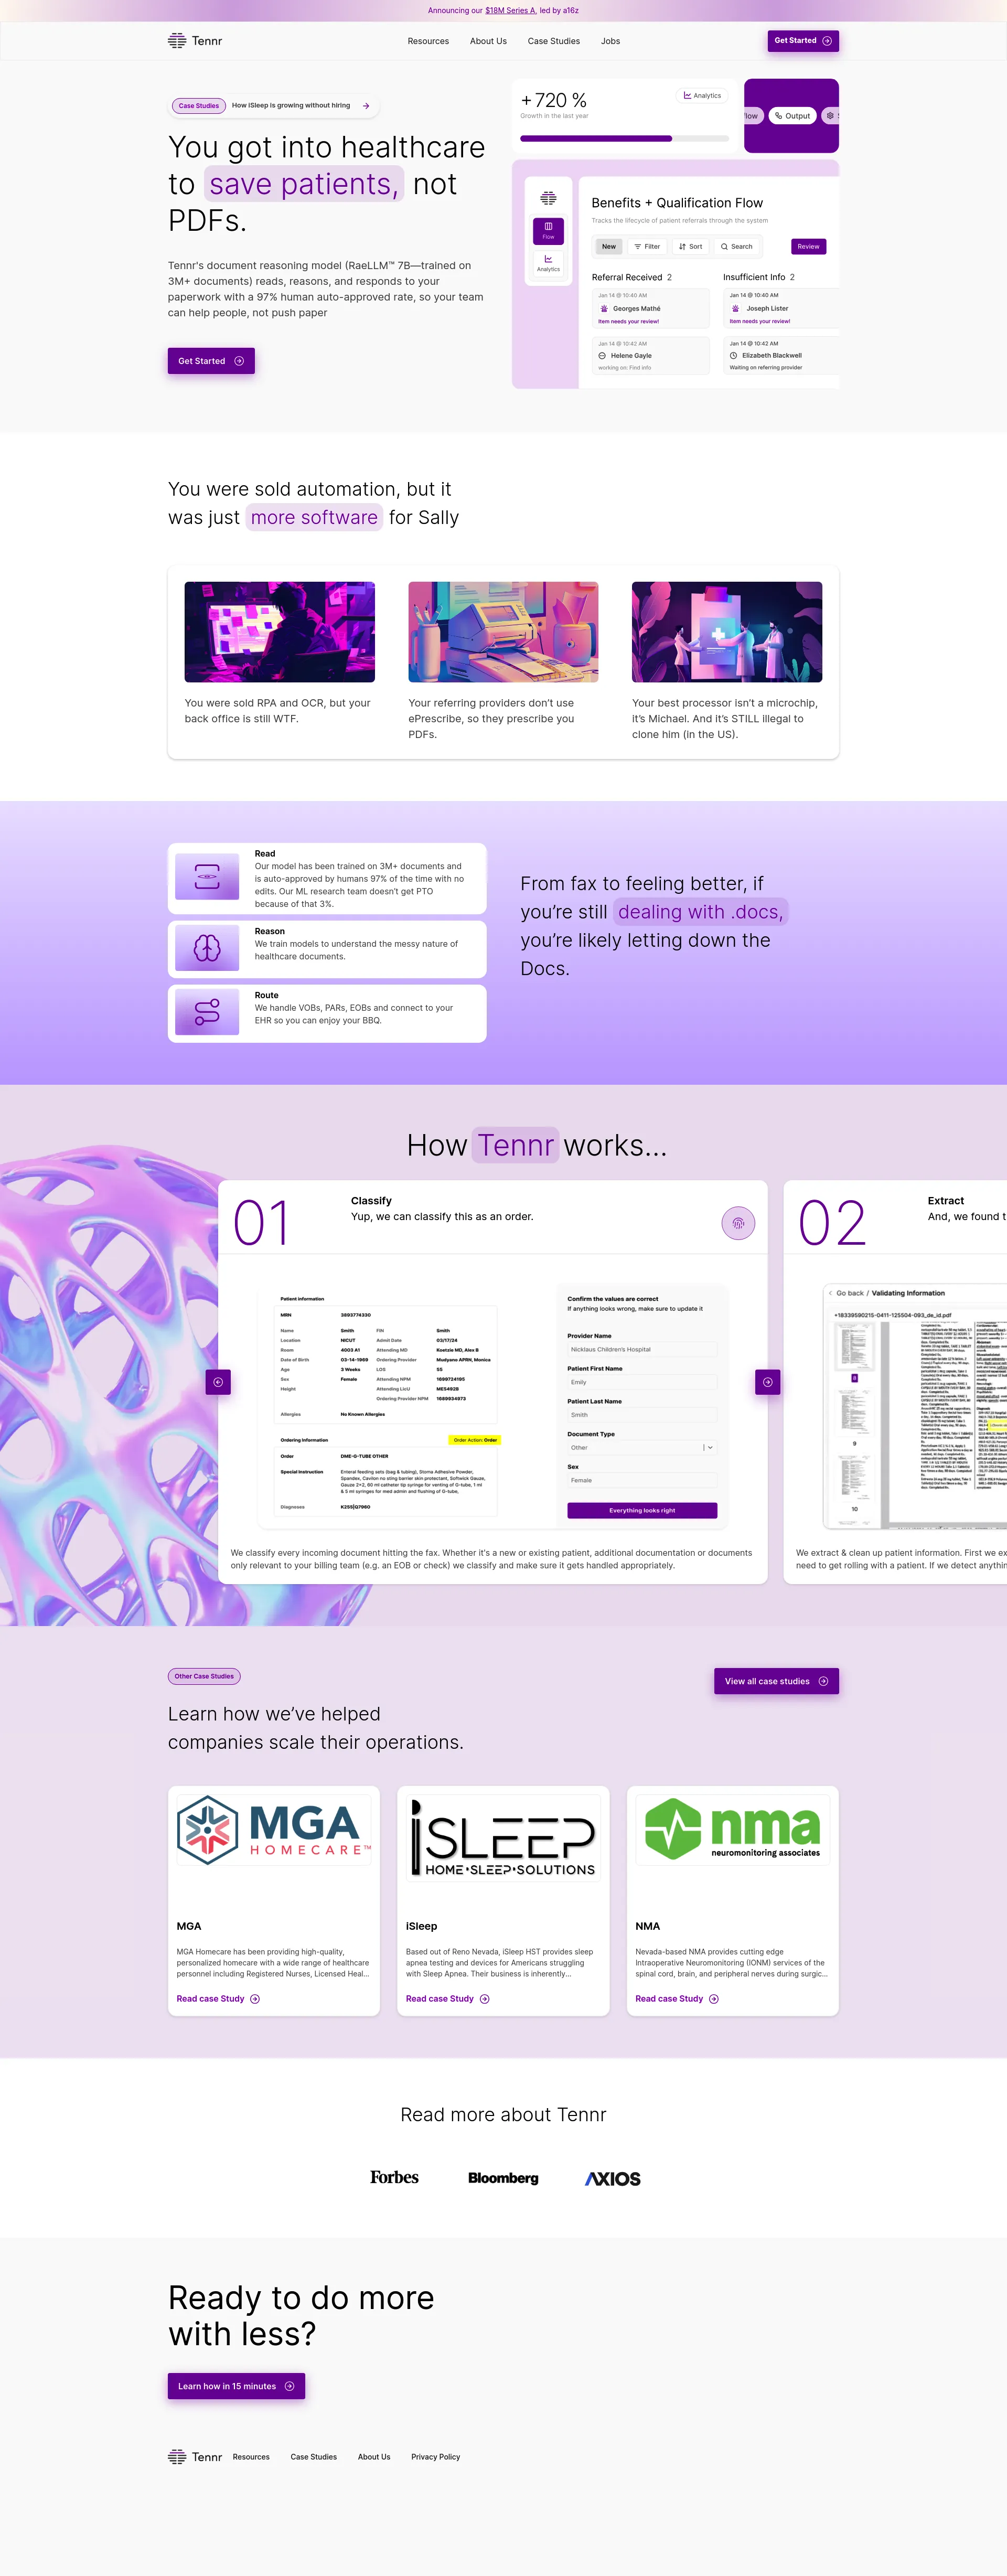This screenshot has width=1007, height=2576.
Task: Click the fingerprint icon on Classify card
Action: coord(738,1223)
